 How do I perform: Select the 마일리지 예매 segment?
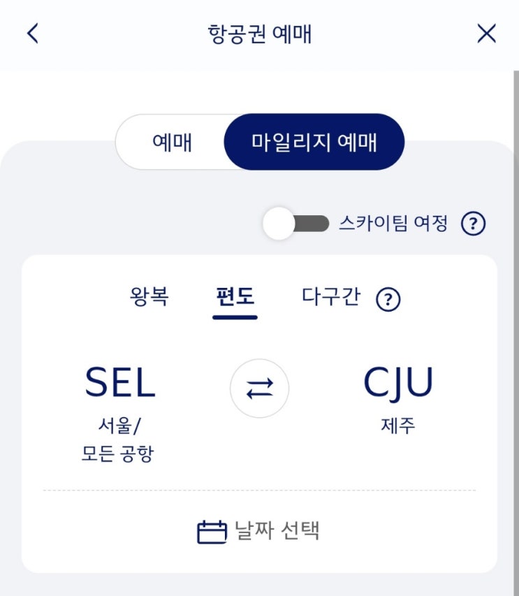[314, 143]
